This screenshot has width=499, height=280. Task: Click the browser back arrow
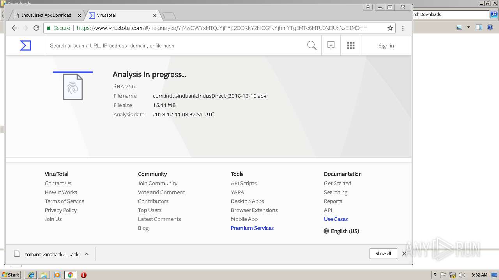pos(14,28)
